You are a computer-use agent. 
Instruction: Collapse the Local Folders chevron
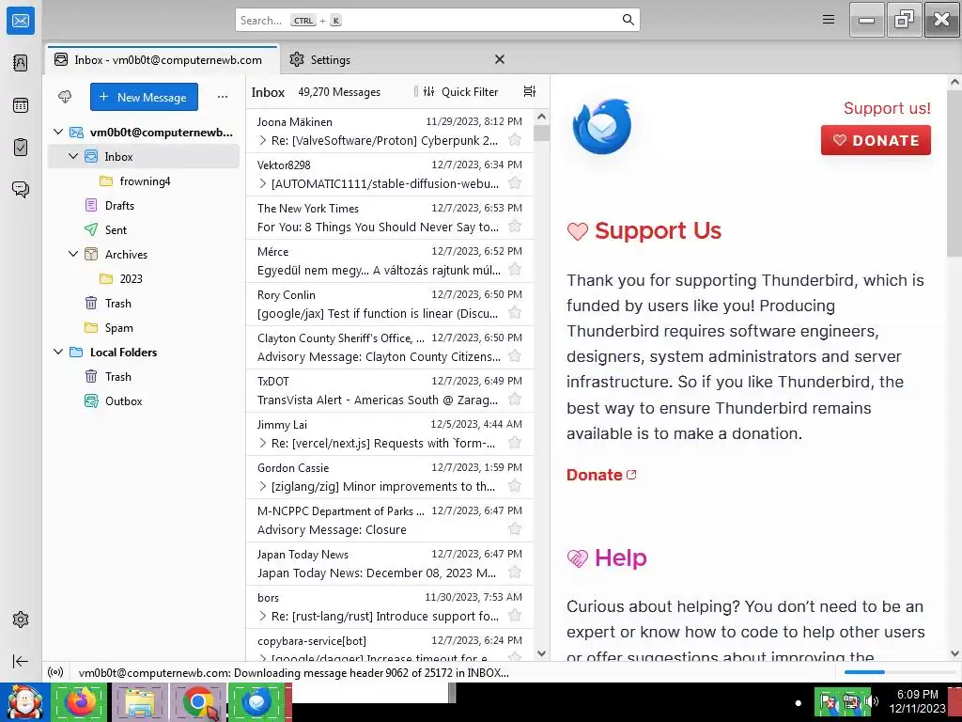58,352
